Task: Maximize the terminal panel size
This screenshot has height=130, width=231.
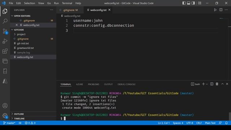Action: [222, 84]
